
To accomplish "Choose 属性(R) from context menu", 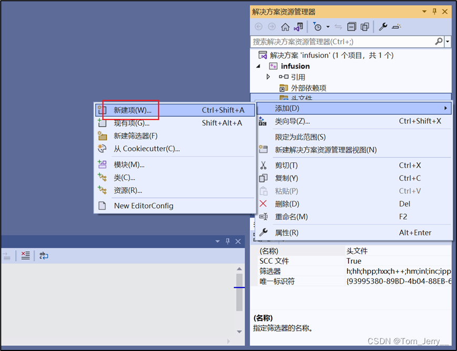I will pyautogui.click(x=354, y=232).
